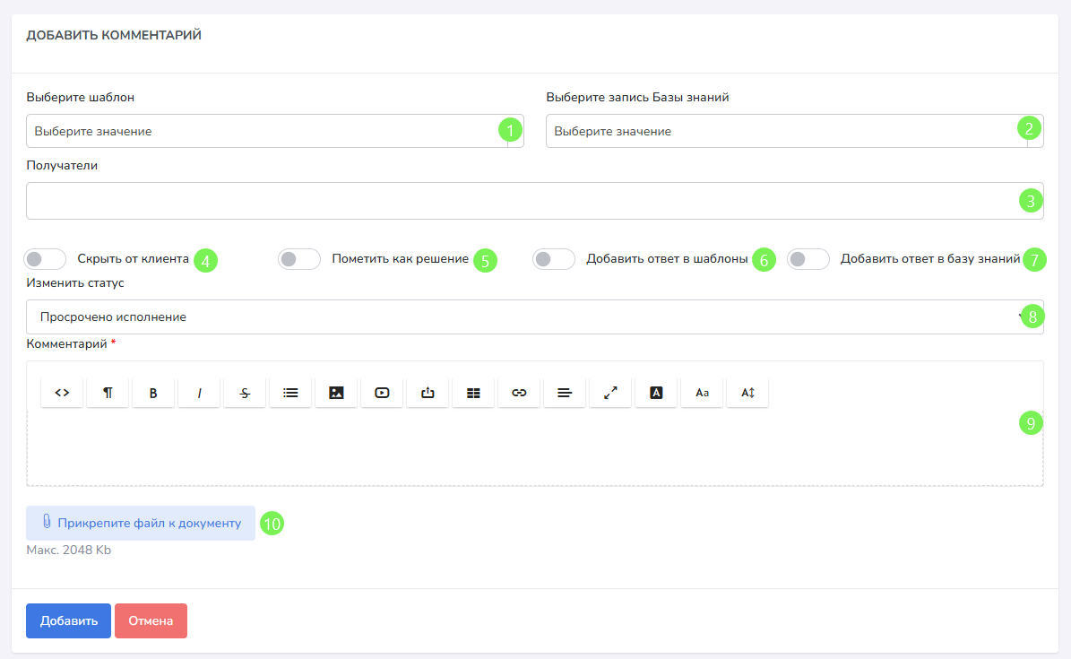Viewport: 1071px width, 659px height.
Task: Click the insert image icon
Action: (x=336, y=393)
